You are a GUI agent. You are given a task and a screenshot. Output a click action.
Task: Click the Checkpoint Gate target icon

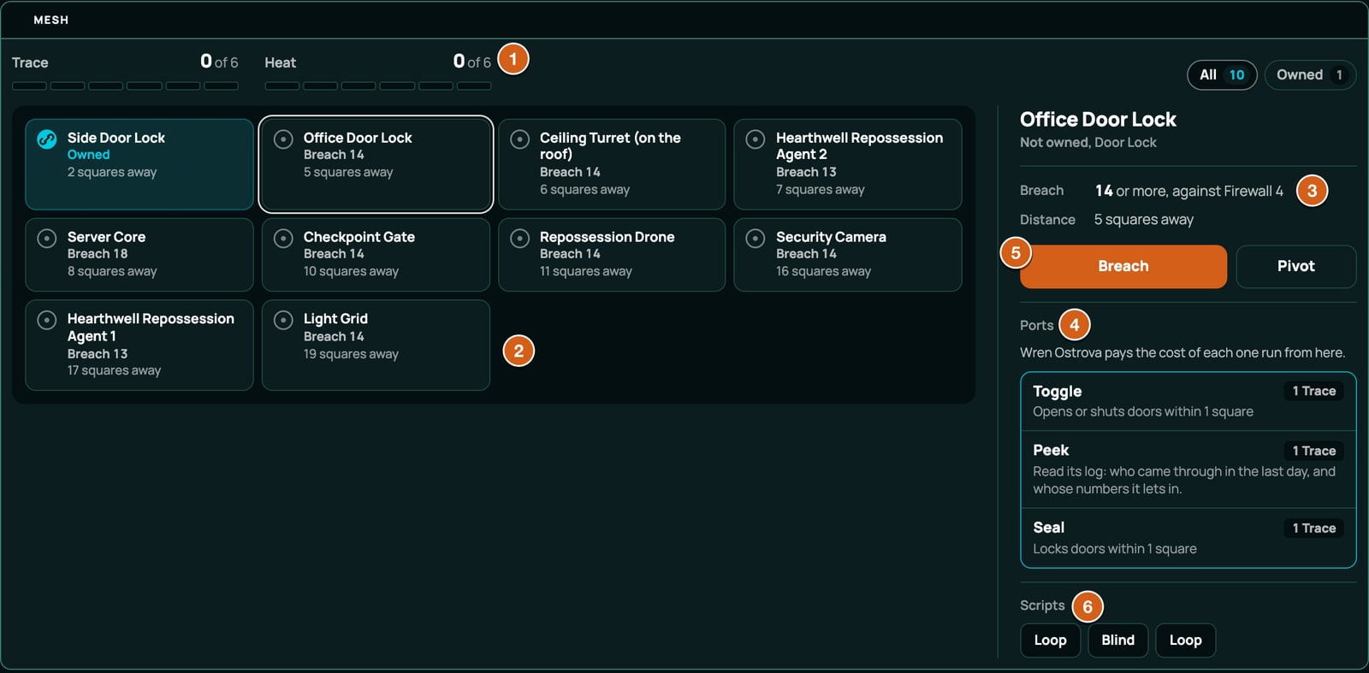coord(283,238)
